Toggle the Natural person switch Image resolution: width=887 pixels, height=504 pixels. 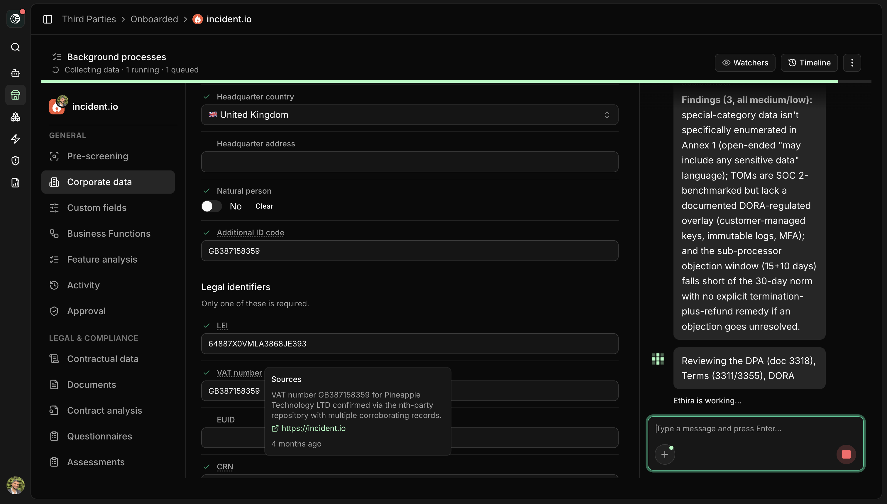pos(211,206)
